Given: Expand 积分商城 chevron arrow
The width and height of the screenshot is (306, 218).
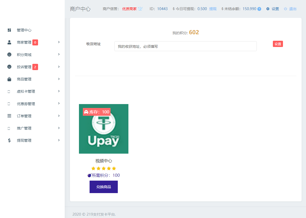Looking at the screenshot, I should [59, 54].
